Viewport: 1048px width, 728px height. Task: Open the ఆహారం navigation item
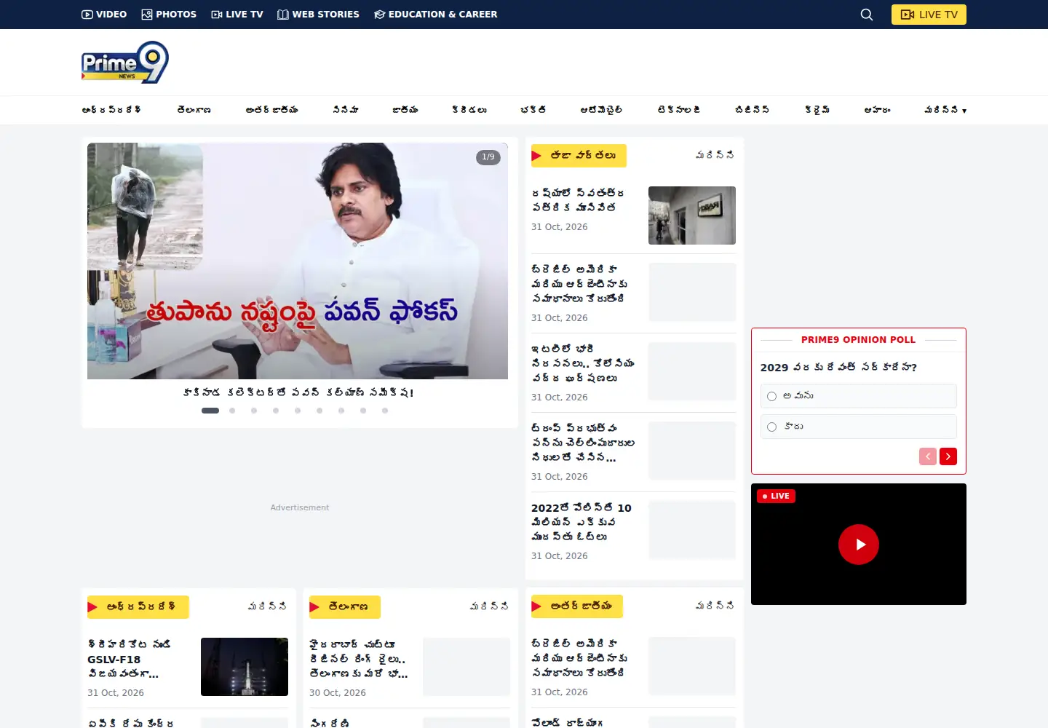[877, 110]
